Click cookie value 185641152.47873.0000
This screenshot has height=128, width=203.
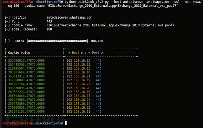[26, 111]
